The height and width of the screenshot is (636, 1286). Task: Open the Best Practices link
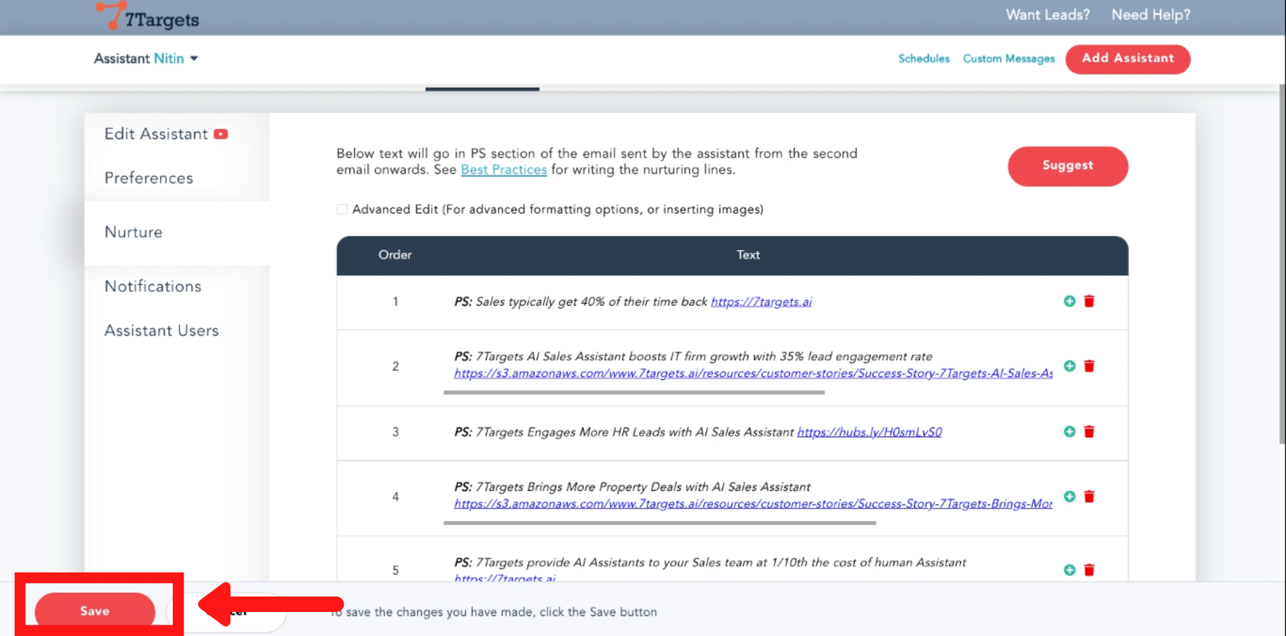click(504, 170)
